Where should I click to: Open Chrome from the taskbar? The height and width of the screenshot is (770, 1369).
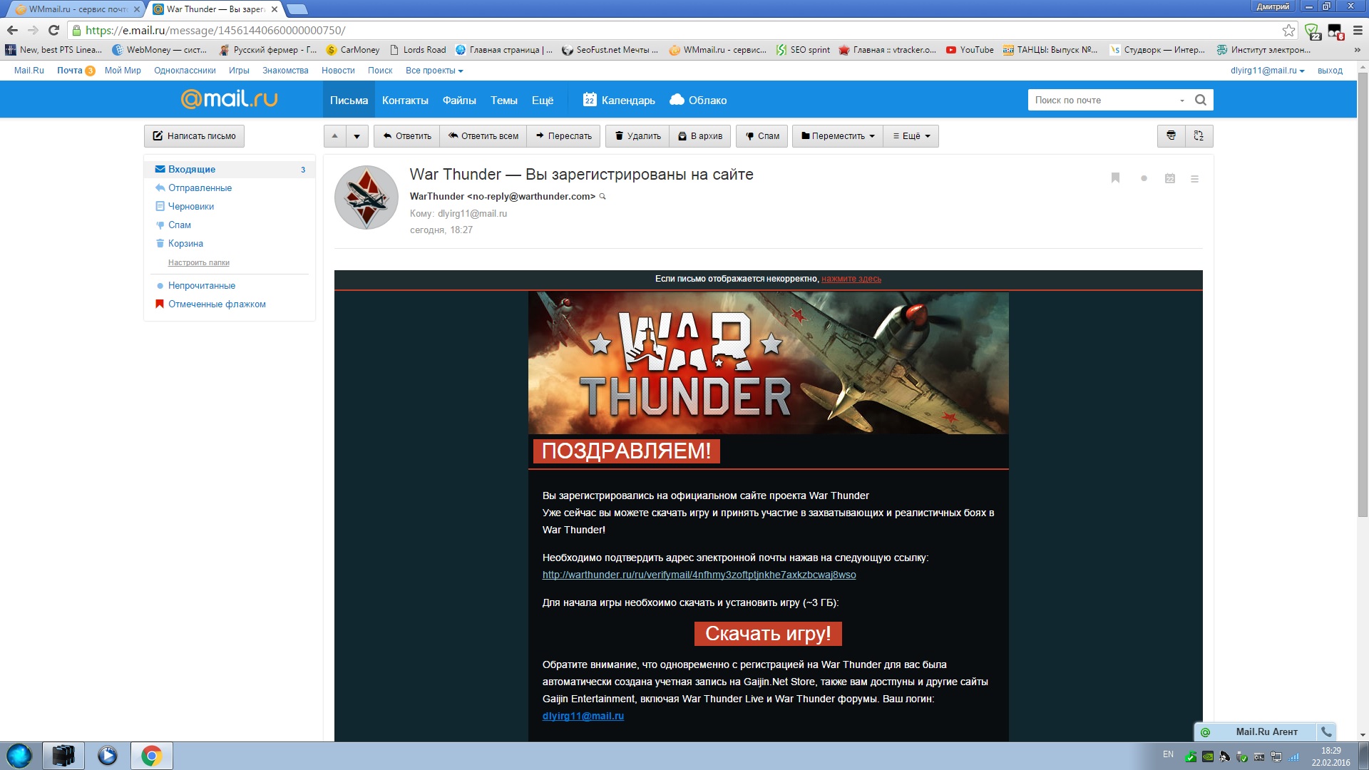pyautogui.click(x=151, y=756)
